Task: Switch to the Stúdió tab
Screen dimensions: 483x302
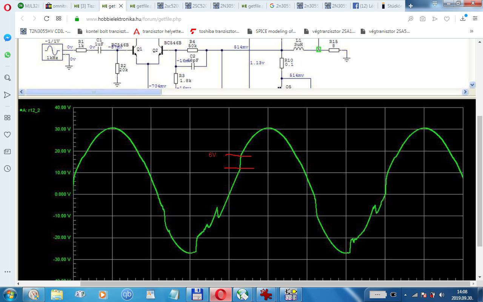Action: point(392,6)
